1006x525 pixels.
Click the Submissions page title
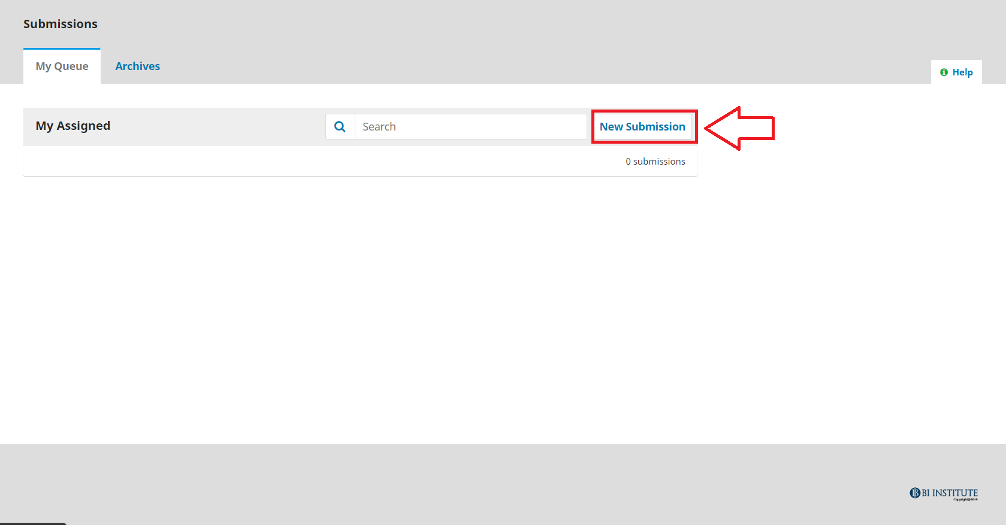(60, 24)
